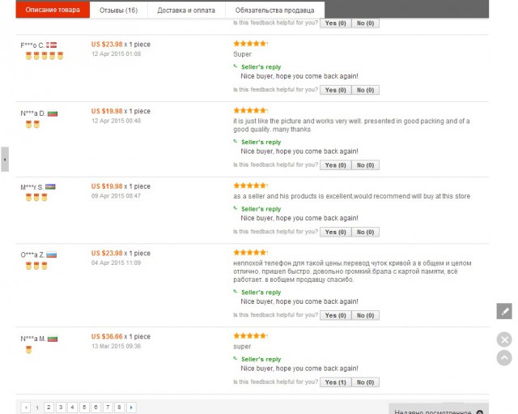The height and width of the screenshot is (414, 518).
Task: Open the Описание товара tab
Action: 53,10
